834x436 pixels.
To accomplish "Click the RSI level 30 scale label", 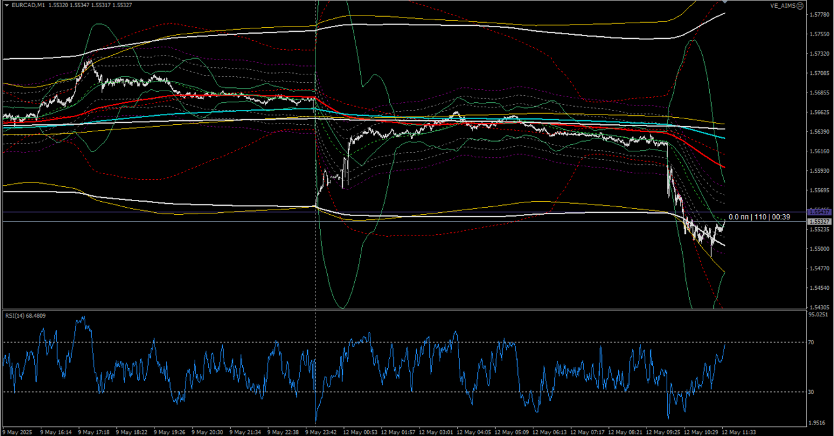I will (x=812, y=392).
